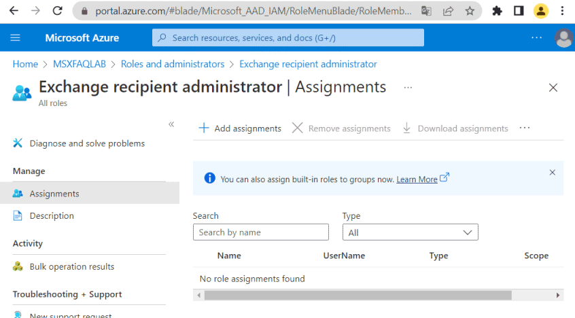Click the Search by name field
Image resolution: width=575 pixels, height=318 pixels.
[261, 232]
